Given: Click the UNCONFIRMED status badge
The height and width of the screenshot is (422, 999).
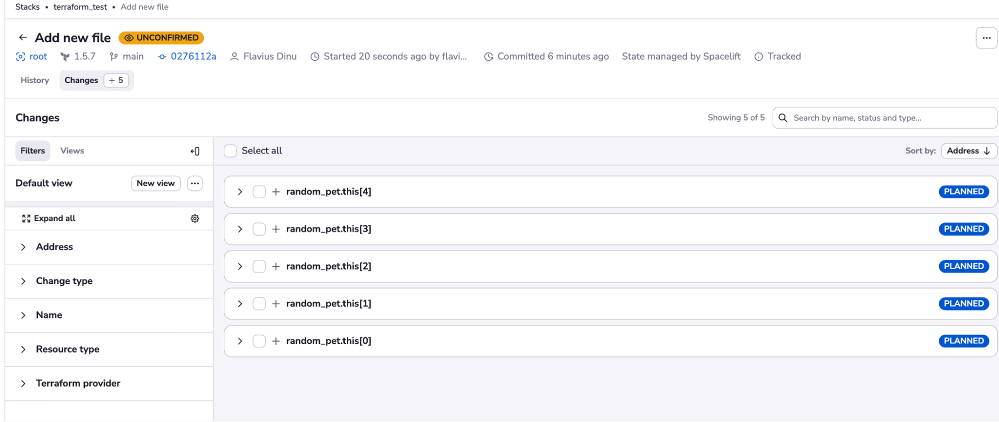Looking at the screenshot, I should click(161, 38).
